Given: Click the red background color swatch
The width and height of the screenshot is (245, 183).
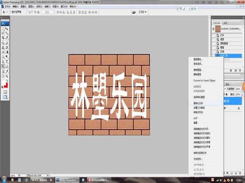Looking at the screenshot, I should click(6, 85).
